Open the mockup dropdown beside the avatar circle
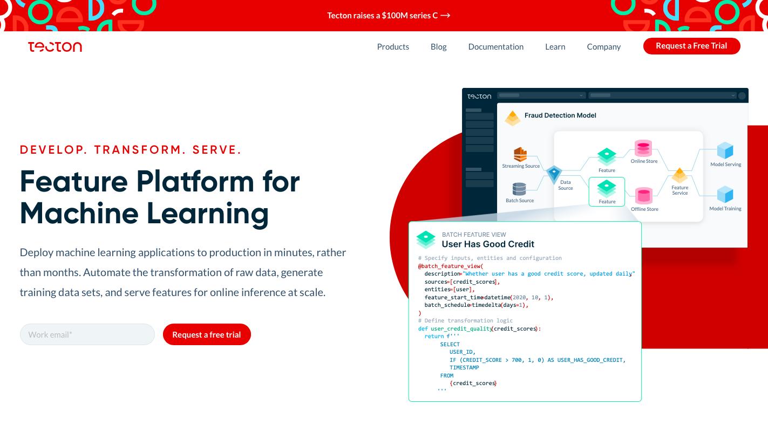 (662, 95)
